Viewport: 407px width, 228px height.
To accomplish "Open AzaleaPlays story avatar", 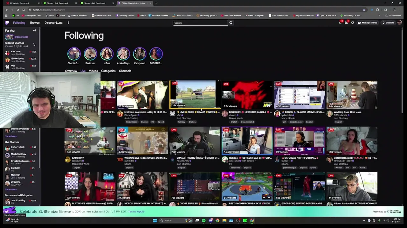I will point(123,54).
